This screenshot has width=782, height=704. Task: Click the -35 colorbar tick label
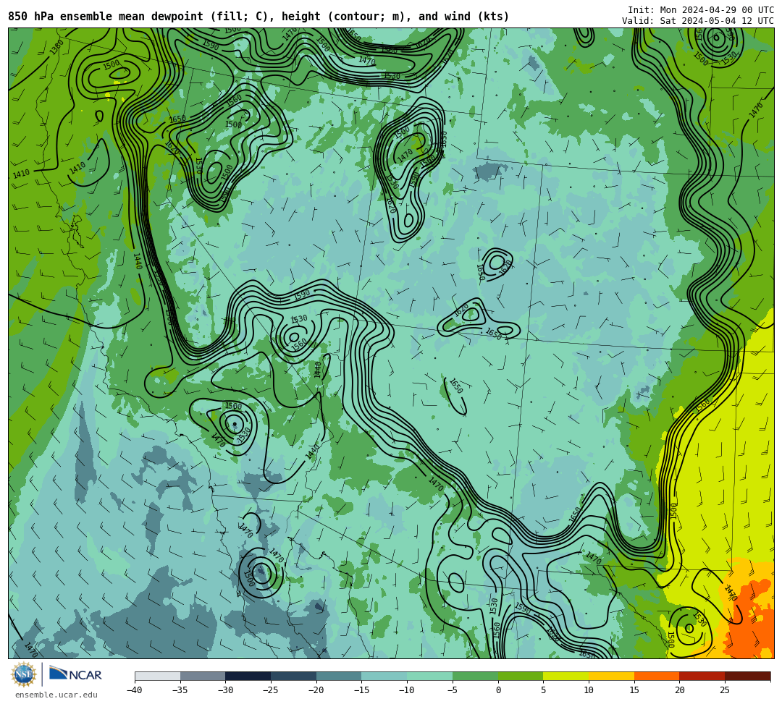180,690
